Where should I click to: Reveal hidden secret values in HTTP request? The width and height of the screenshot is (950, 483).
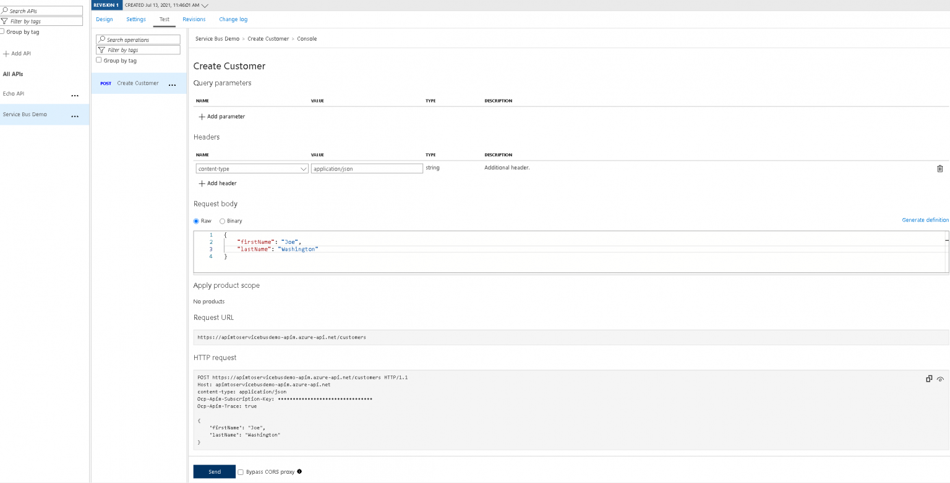pos(941,379)
